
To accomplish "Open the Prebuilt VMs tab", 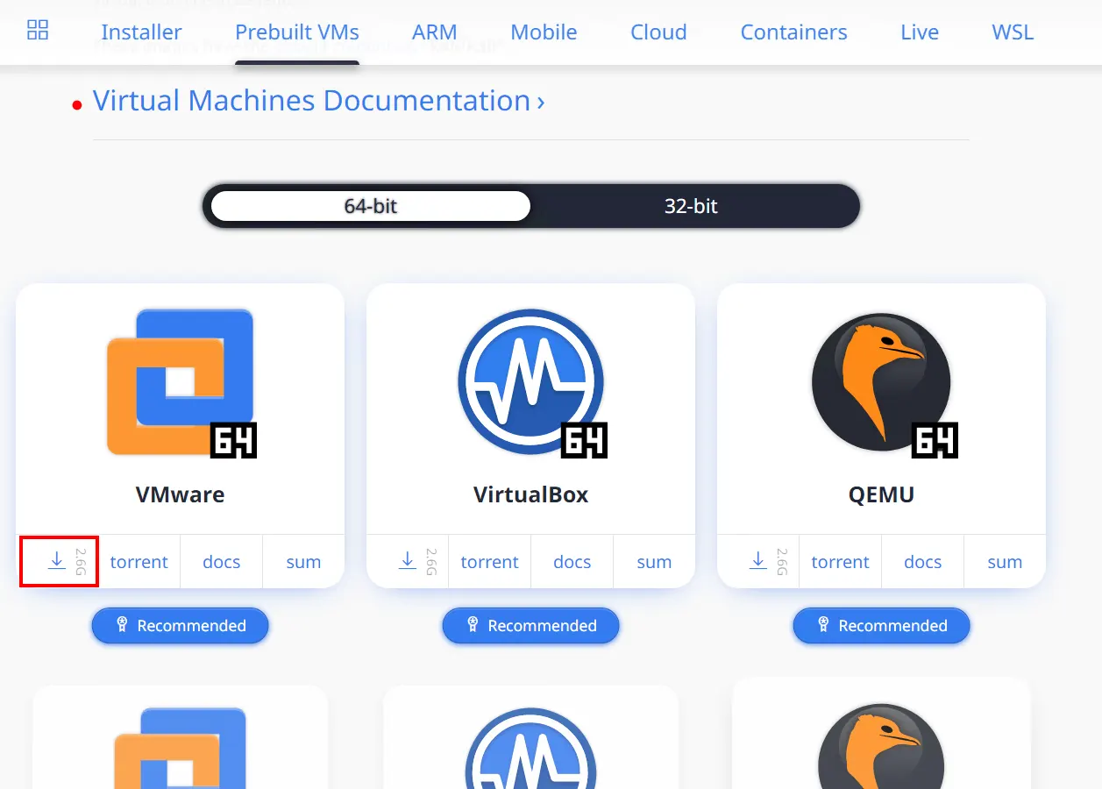I will [x=297, y=32].
